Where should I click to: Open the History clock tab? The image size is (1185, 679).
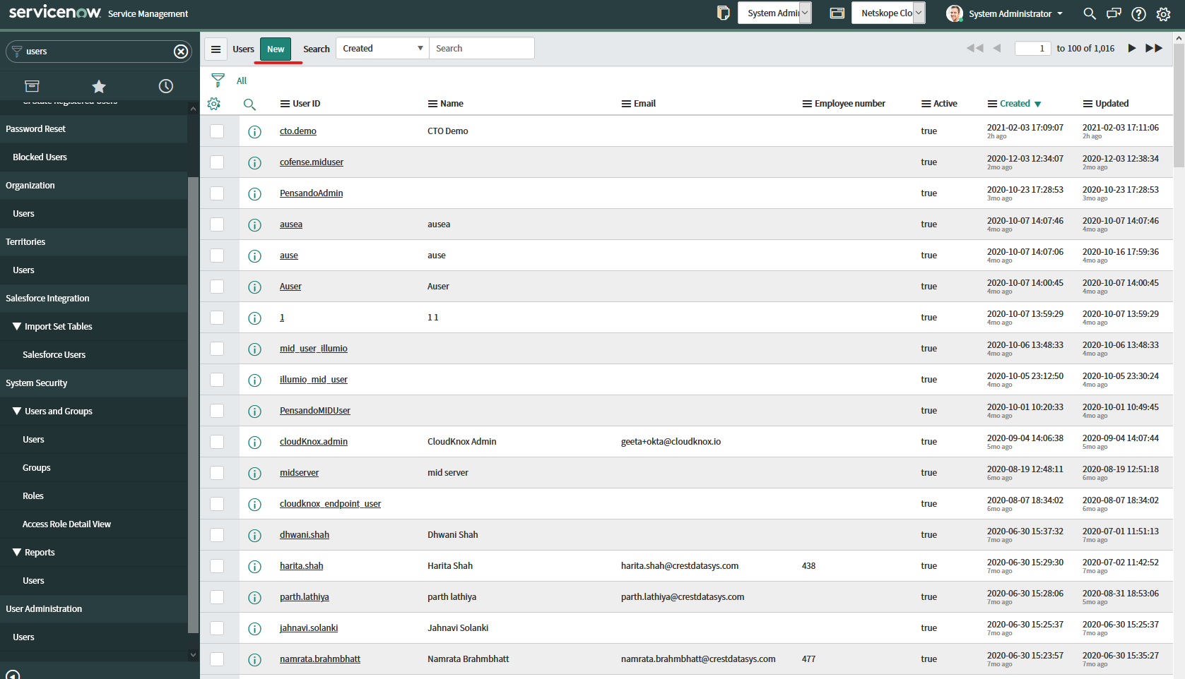pos(166,86)
